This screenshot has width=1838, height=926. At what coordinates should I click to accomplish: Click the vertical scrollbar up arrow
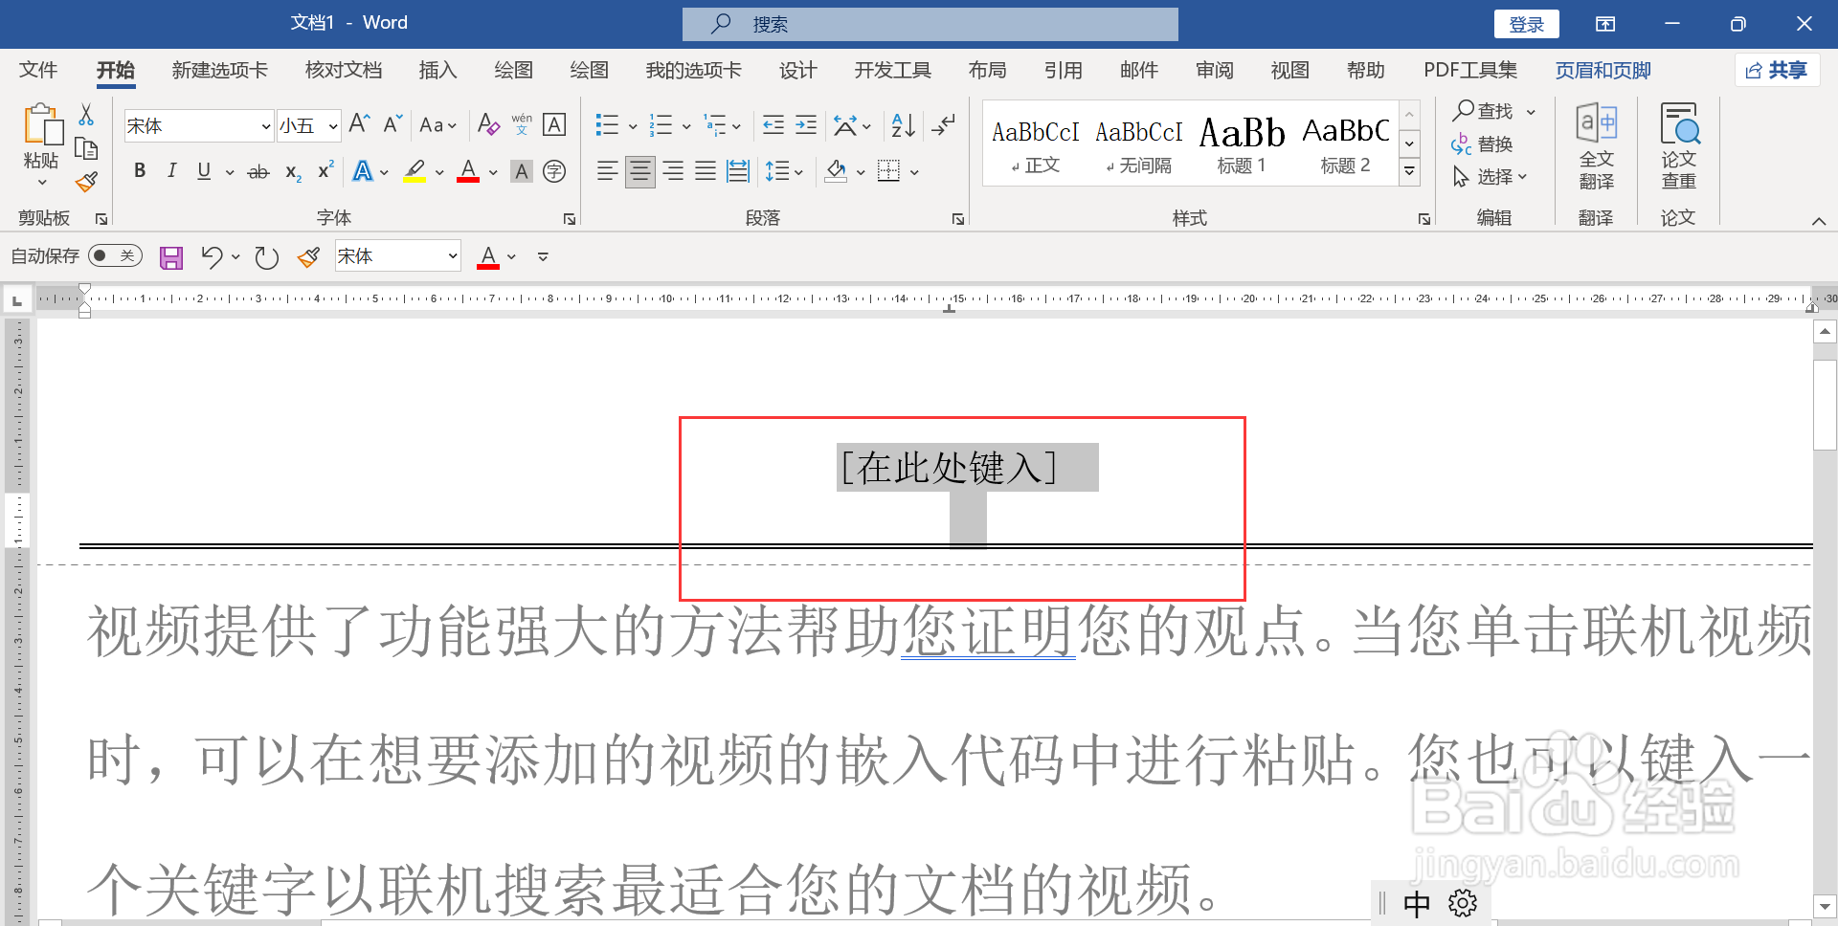(x=1825, y=332)
